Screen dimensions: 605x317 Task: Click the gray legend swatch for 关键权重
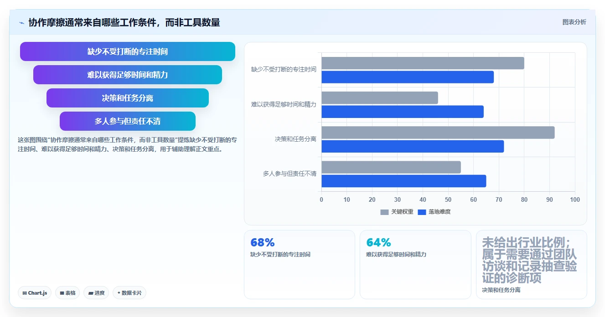pyautogui.click(x=385, y=212)
